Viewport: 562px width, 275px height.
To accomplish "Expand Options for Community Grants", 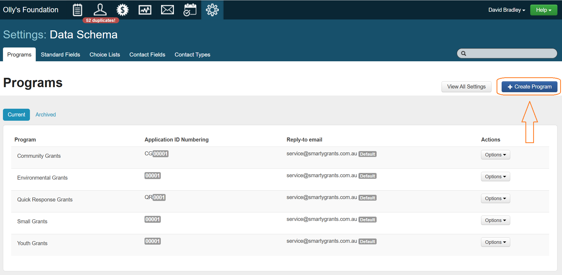I will [x=495, y=155].
